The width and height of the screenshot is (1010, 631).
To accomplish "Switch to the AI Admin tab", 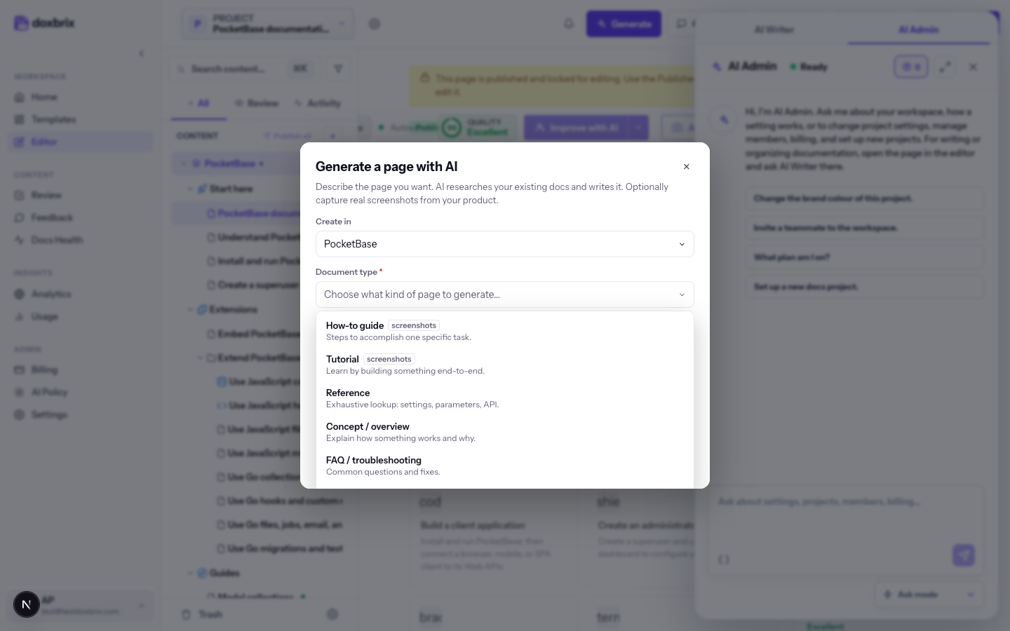I will coord(918,29).
